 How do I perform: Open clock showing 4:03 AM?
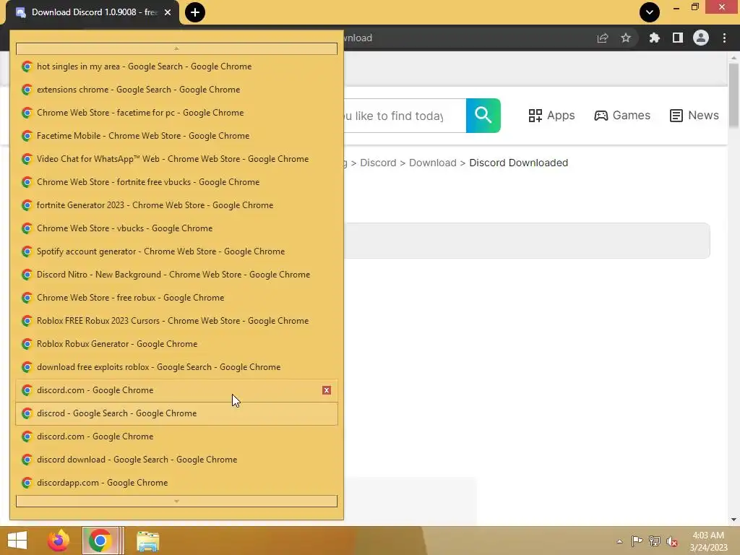(x=708, y=541)
